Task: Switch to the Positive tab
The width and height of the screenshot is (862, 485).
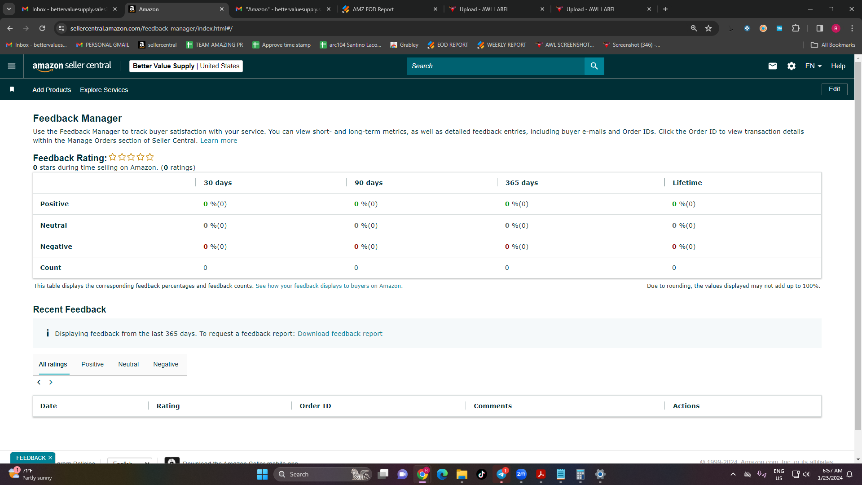Action: pyautogui.click(x=92, y=364)
